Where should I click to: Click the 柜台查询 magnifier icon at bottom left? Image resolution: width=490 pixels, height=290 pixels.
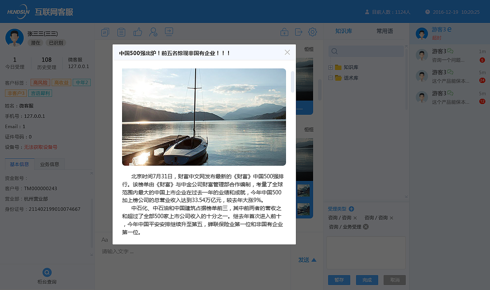[47, 272]
